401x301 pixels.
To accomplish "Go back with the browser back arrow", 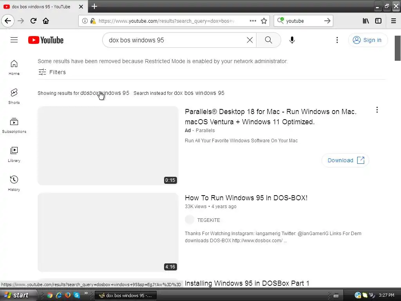I will 8,21.
